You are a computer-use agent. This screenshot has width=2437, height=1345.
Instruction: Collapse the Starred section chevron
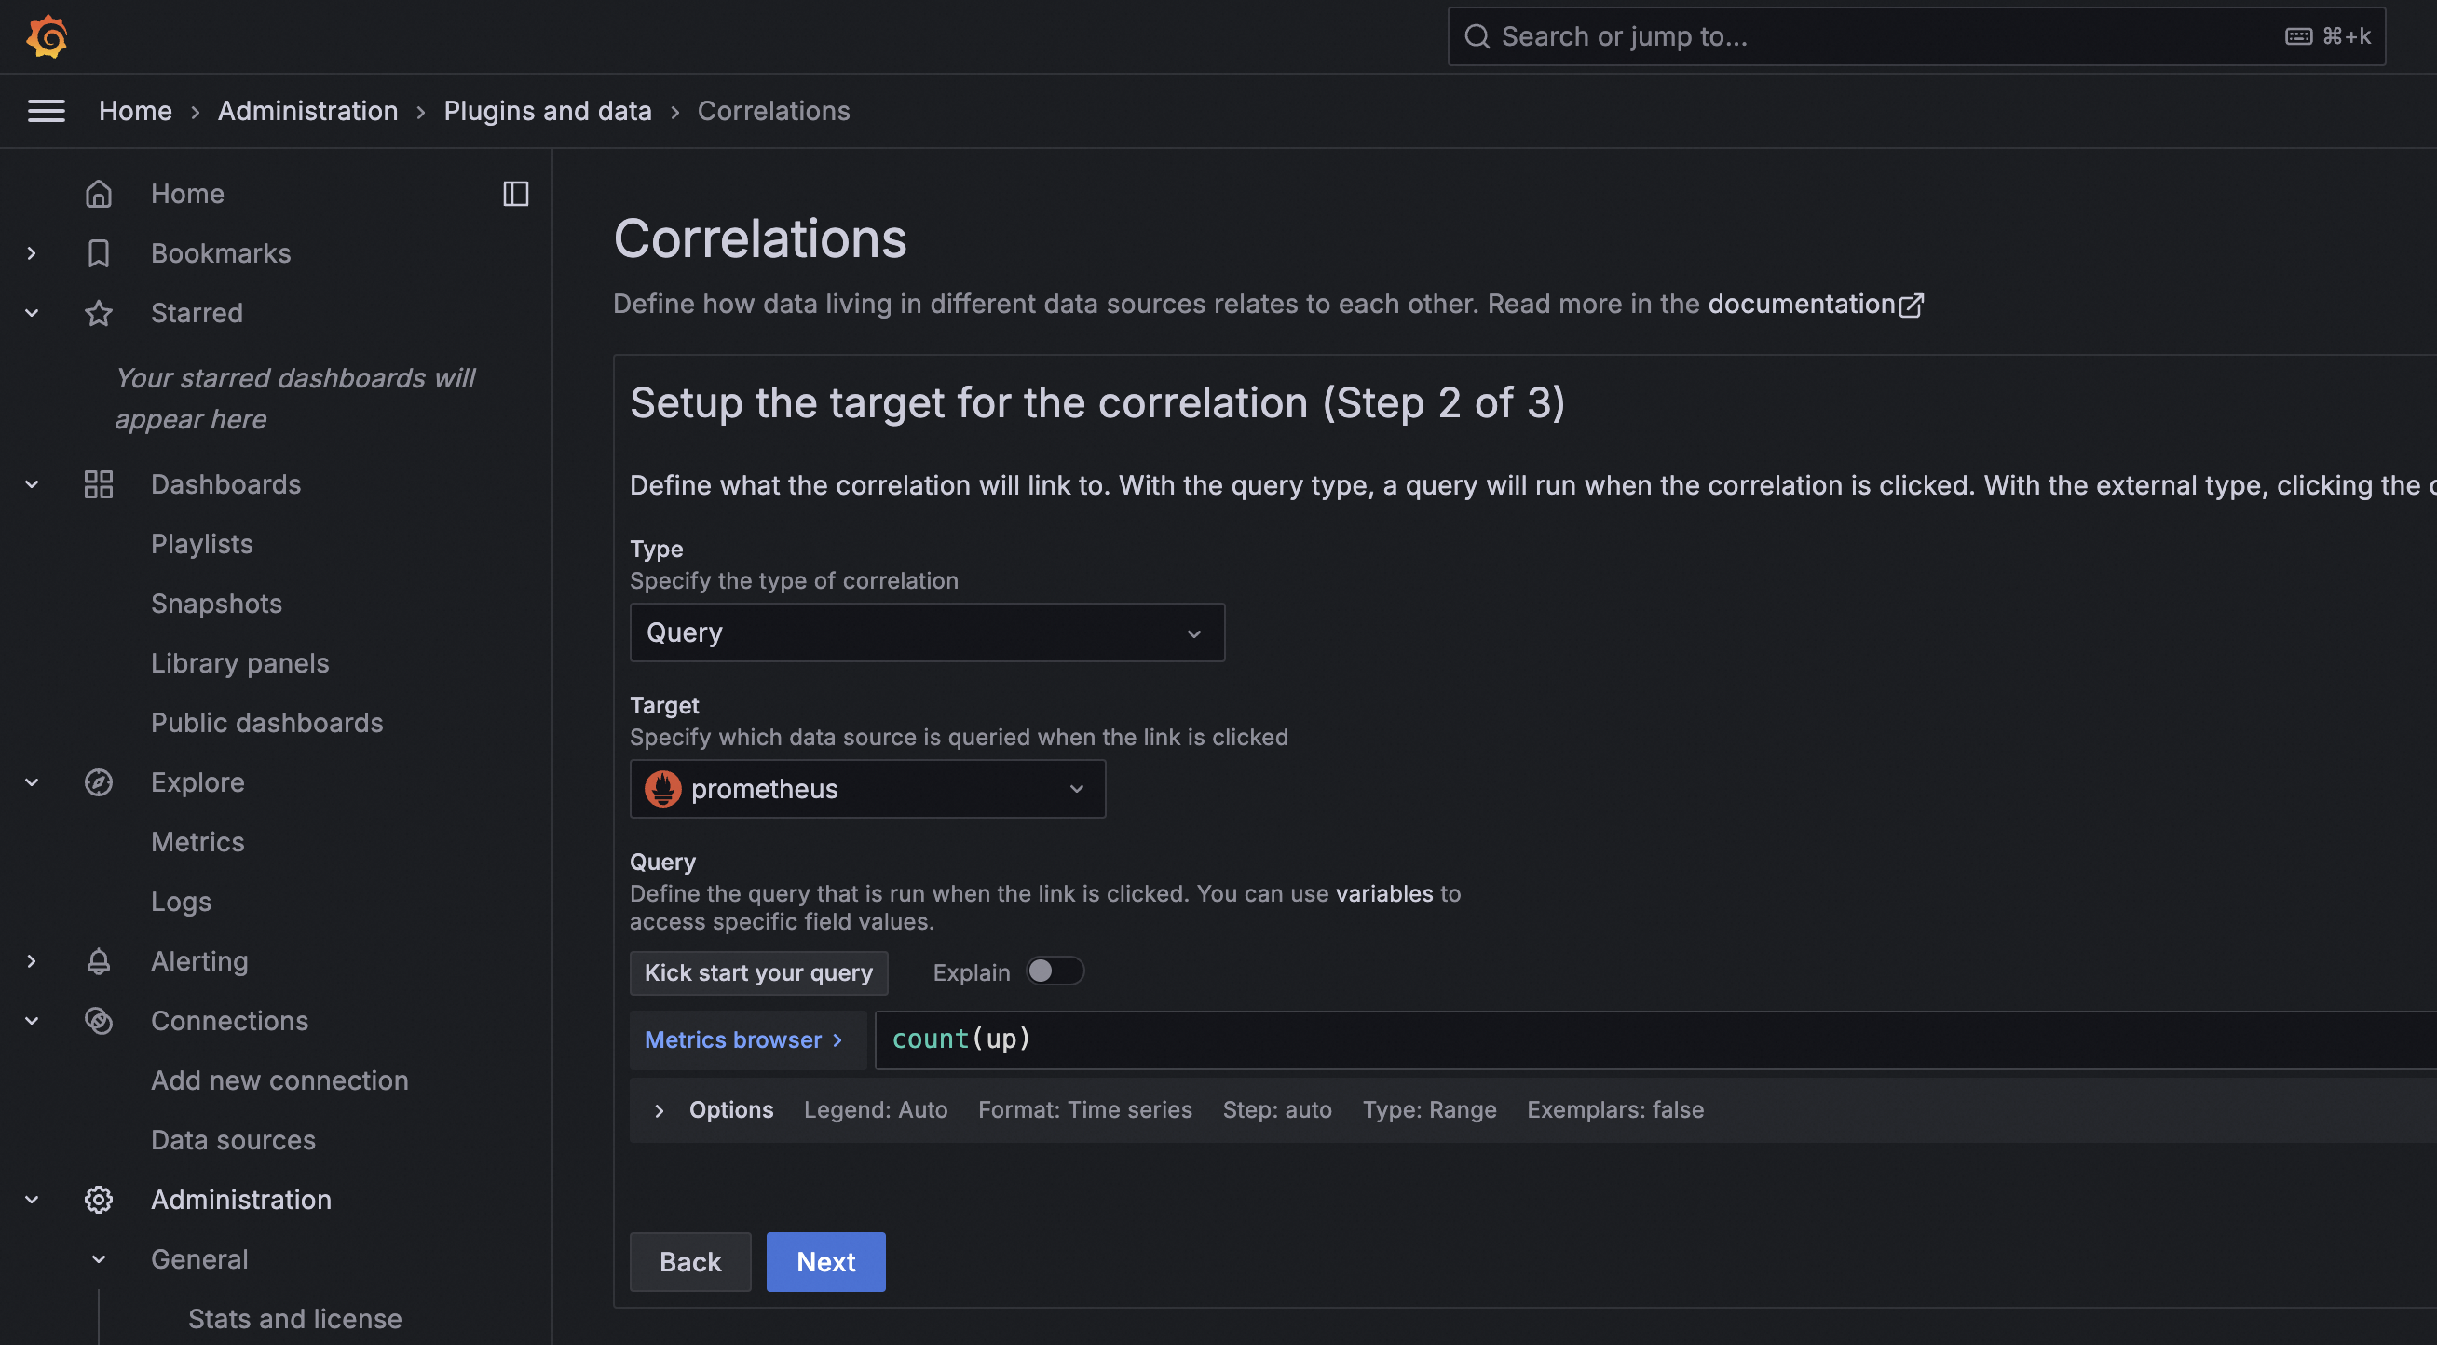point(33,313)
